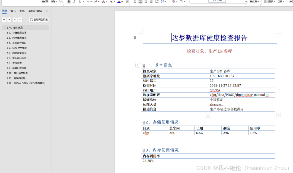Add a table row with the bottom plus button
This screenshot has height=173, width=293.
pyautogui.click(x=208, y=115)
